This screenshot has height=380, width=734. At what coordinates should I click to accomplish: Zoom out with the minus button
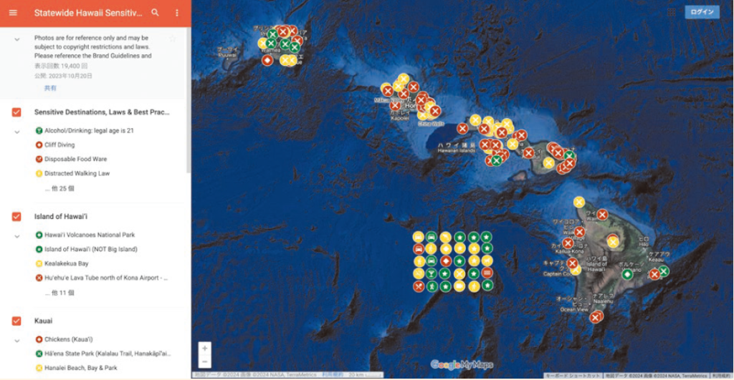(x=204, y=362)
